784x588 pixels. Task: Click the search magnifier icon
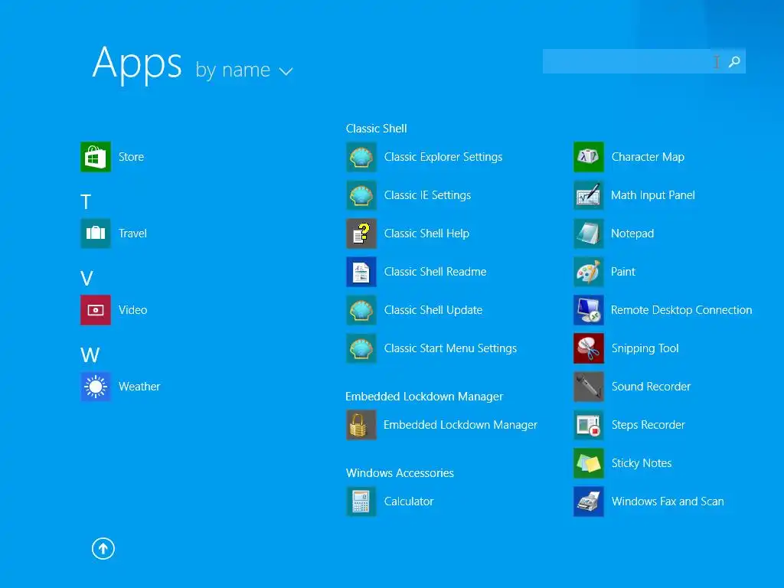pyautogui.click(x=734, y=61)
